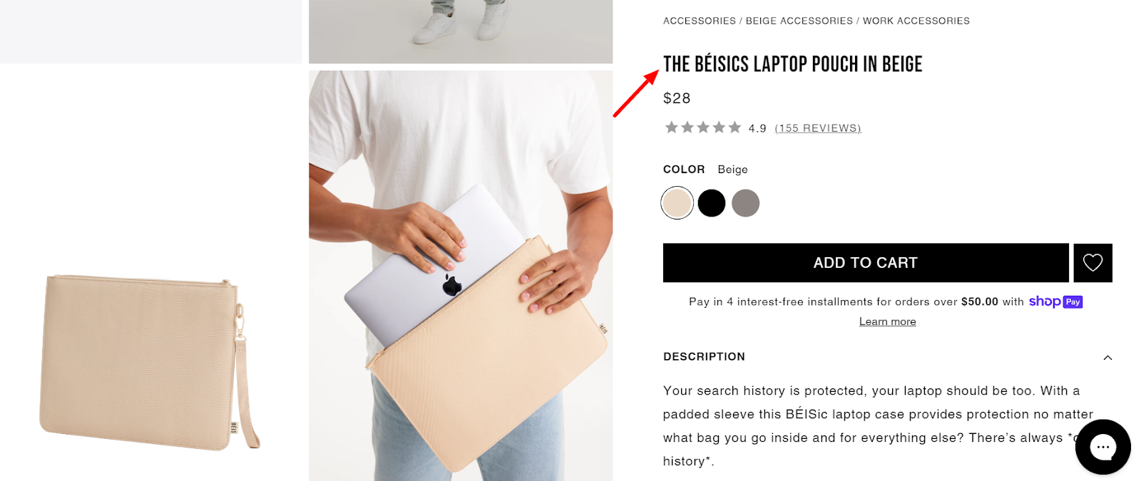Collapse the Description section chevron
Screen dimensions: 1141x481
pos(1107,358)
